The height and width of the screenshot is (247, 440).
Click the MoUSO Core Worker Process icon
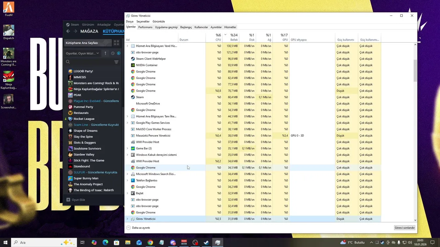coord(133,129)
